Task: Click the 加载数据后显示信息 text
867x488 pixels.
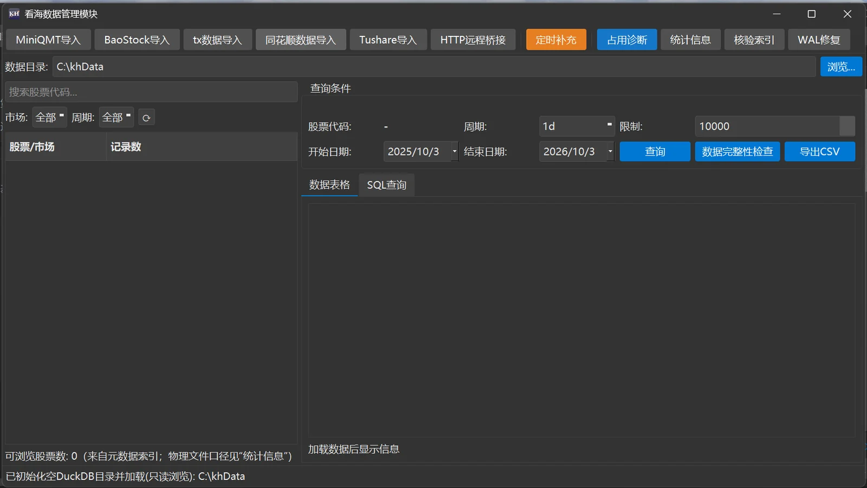Action: [354, 449]
